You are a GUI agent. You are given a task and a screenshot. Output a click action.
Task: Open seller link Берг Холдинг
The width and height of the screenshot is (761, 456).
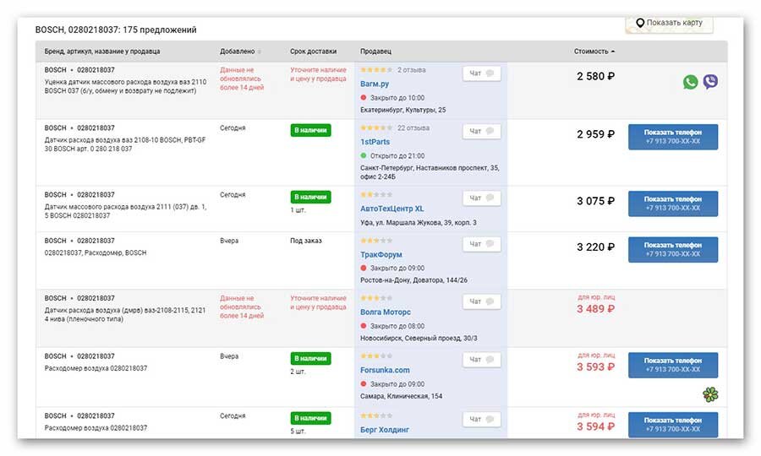(x=385, y=430)
